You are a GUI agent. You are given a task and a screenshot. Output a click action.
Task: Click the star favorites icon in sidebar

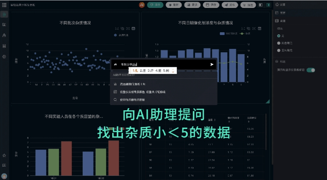point(4,156)
